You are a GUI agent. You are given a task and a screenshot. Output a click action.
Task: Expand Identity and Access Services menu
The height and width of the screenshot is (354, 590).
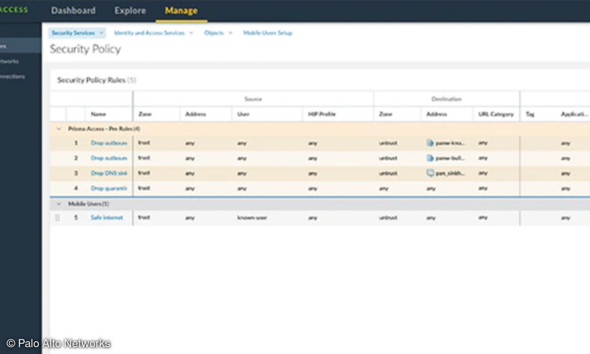pyautogui.click(x=153, y=33)
